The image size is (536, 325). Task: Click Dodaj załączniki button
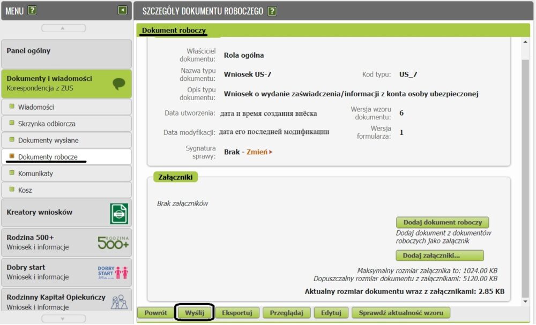click(440, 255)
